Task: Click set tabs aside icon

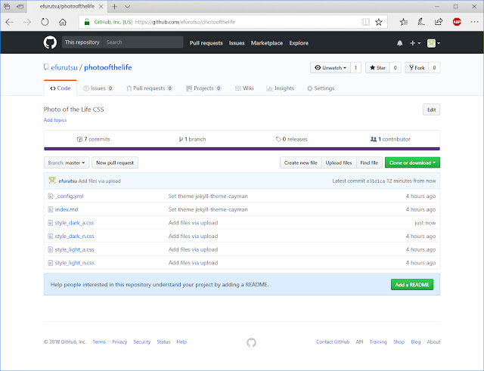Action: tap(20, 7)
